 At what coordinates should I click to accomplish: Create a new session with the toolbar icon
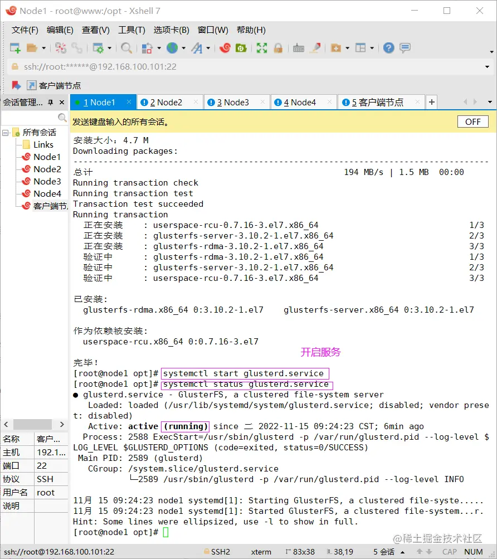click(15, 48)
